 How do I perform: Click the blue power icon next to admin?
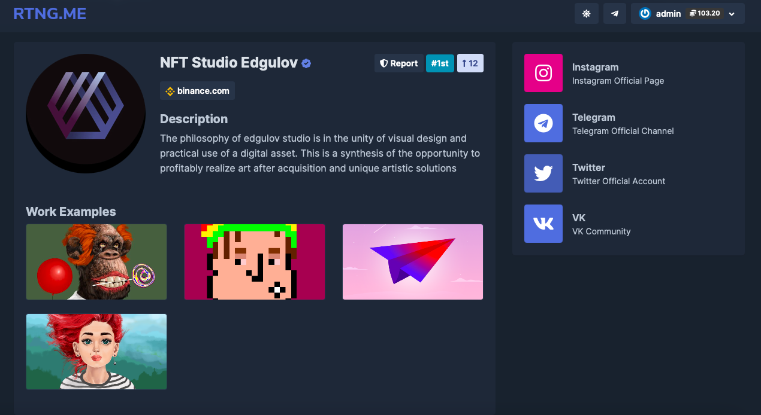pos(644,13)
